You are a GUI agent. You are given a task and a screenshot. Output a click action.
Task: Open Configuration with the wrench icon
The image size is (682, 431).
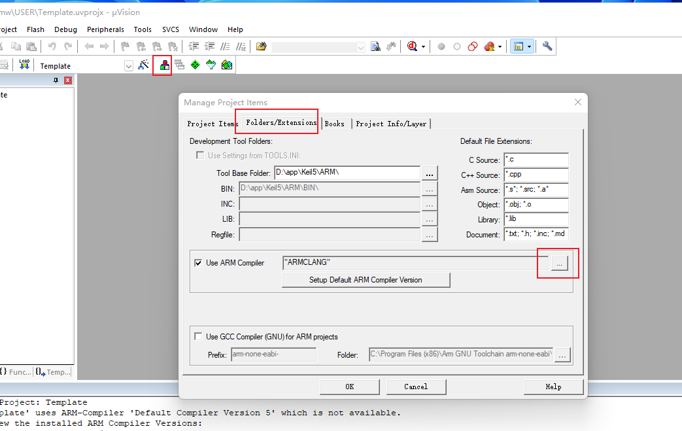(547, 46)
